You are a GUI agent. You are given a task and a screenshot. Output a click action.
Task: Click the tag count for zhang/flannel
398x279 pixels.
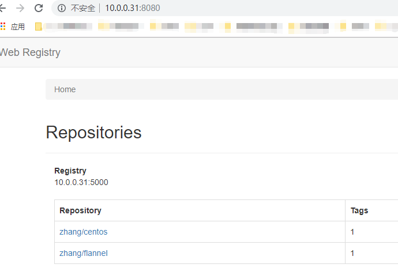tap(352, 253)
